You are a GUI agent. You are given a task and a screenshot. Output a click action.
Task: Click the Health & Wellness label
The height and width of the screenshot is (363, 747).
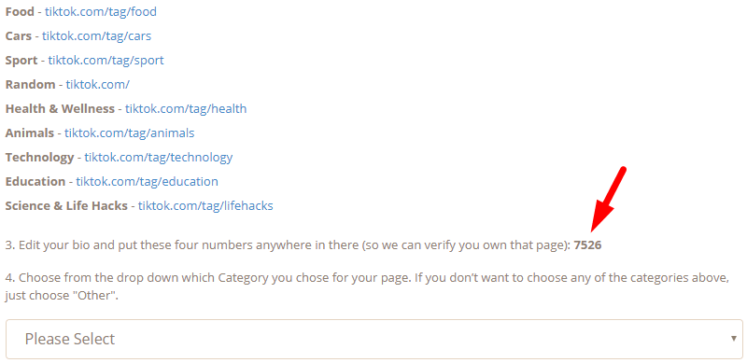coord(60,108)
